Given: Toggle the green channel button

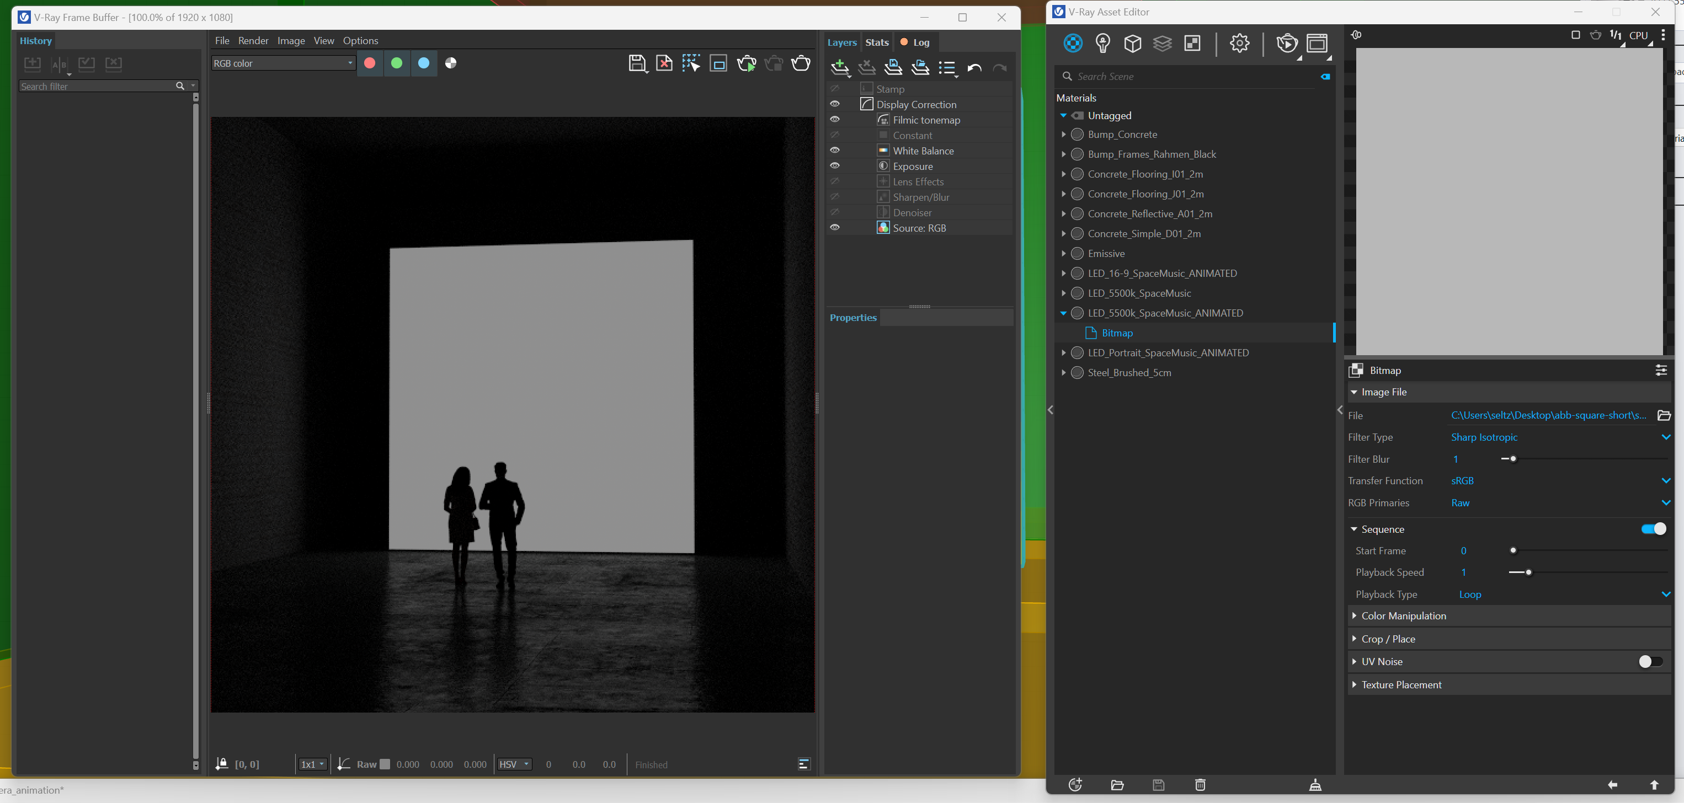Looking at the screenshot, I should (397, 63).
